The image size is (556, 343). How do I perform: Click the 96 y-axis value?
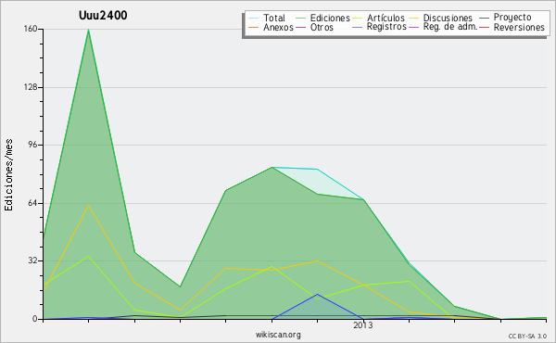[x=32, y=145]
